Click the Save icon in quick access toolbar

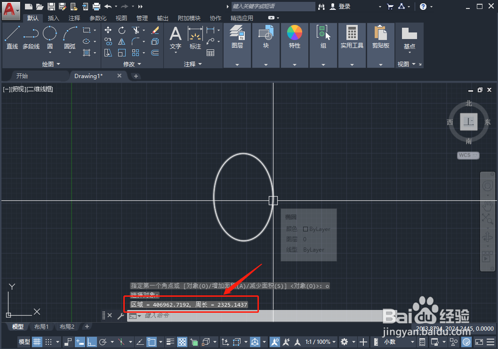(x=51, y=6)
